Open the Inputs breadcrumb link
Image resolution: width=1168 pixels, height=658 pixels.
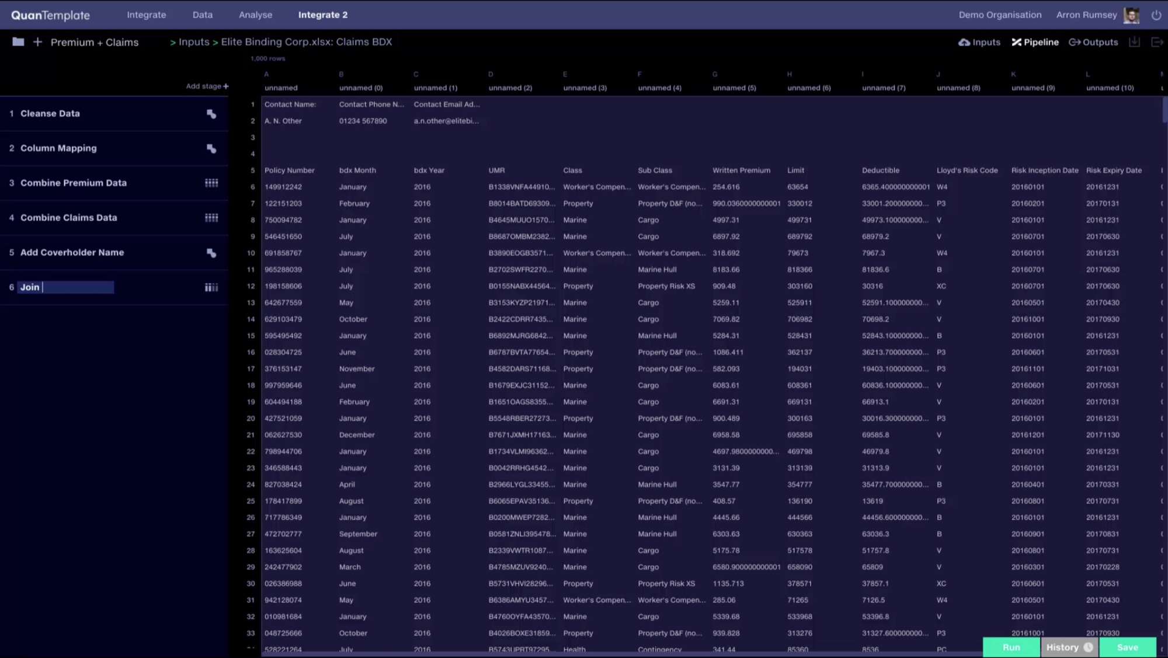click(194, 42)
